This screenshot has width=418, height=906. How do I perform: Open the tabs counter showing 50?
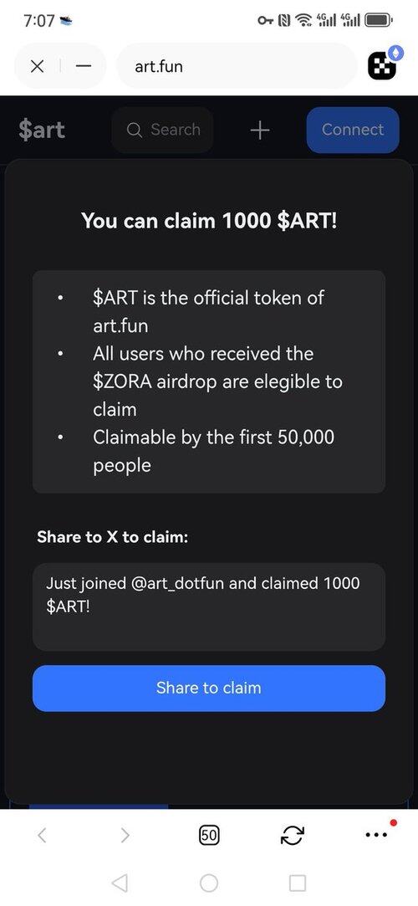pyautogui.click(x=209, y=834)
